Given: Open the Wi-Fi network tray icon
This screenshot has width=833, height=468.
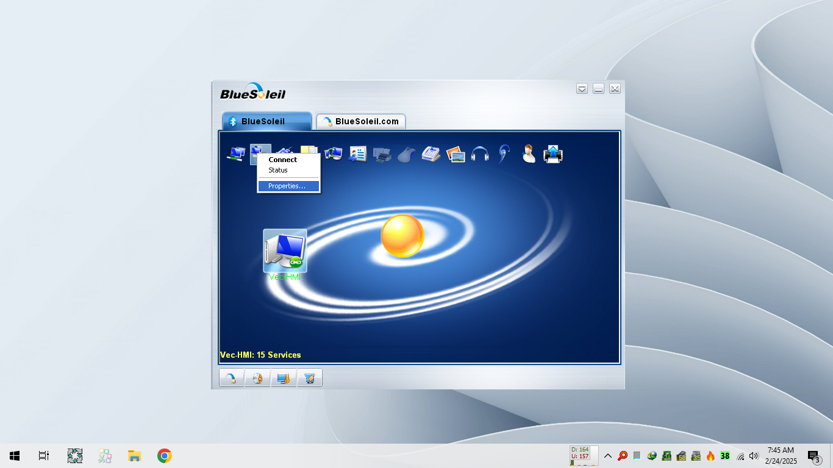Looking at the screenshot, I should pyautogui.click(x=740, y=456).
